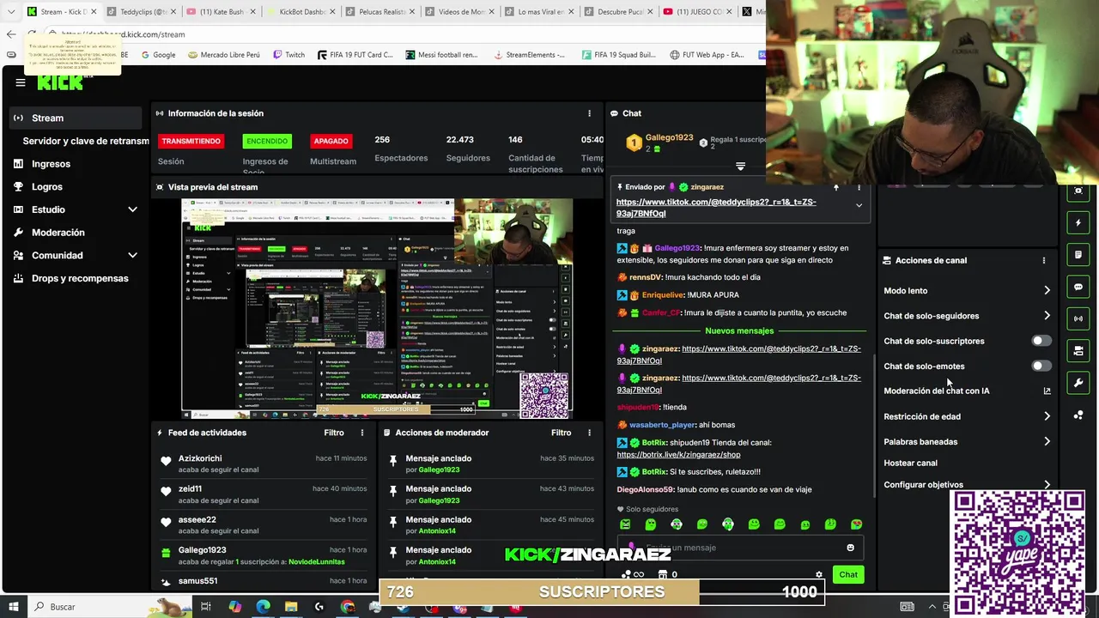Click the broadcast signal sidebar icon
Viewport: 1099px width, 618px height.
[1078, 318]
